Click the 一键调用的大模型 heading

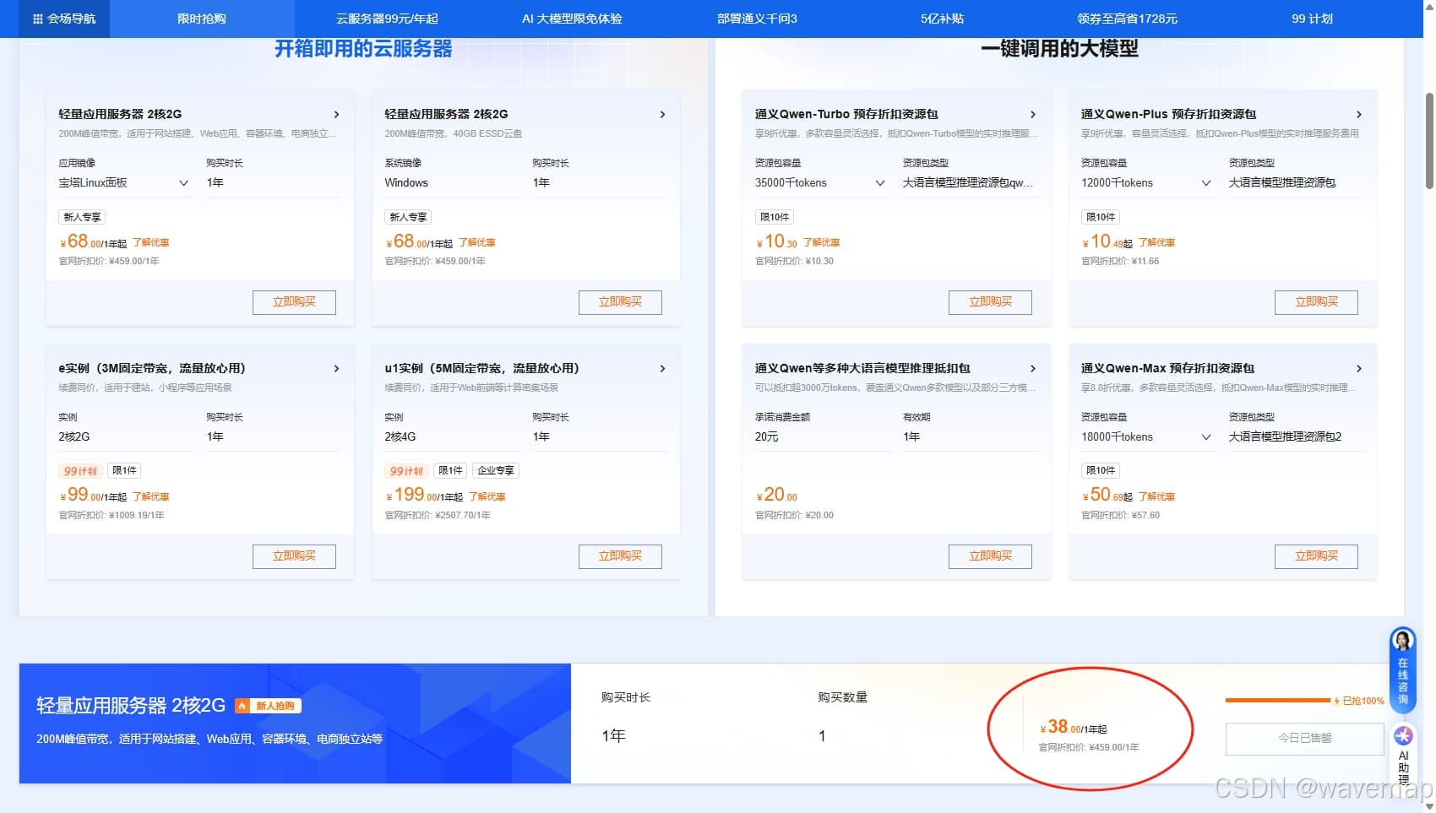point(1059,49)
